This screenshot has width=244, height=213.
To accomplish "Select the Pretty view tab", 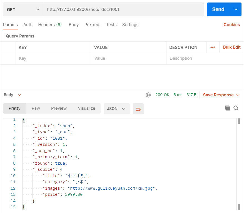I will 15,108.
